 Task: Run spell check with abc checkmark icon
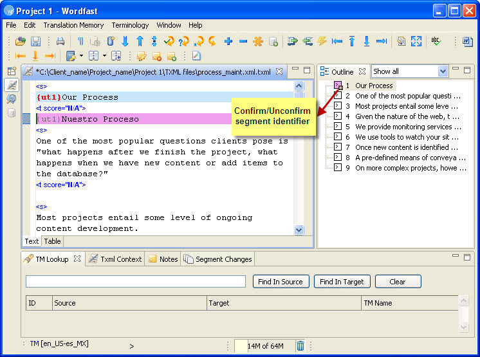pos(436,41)
